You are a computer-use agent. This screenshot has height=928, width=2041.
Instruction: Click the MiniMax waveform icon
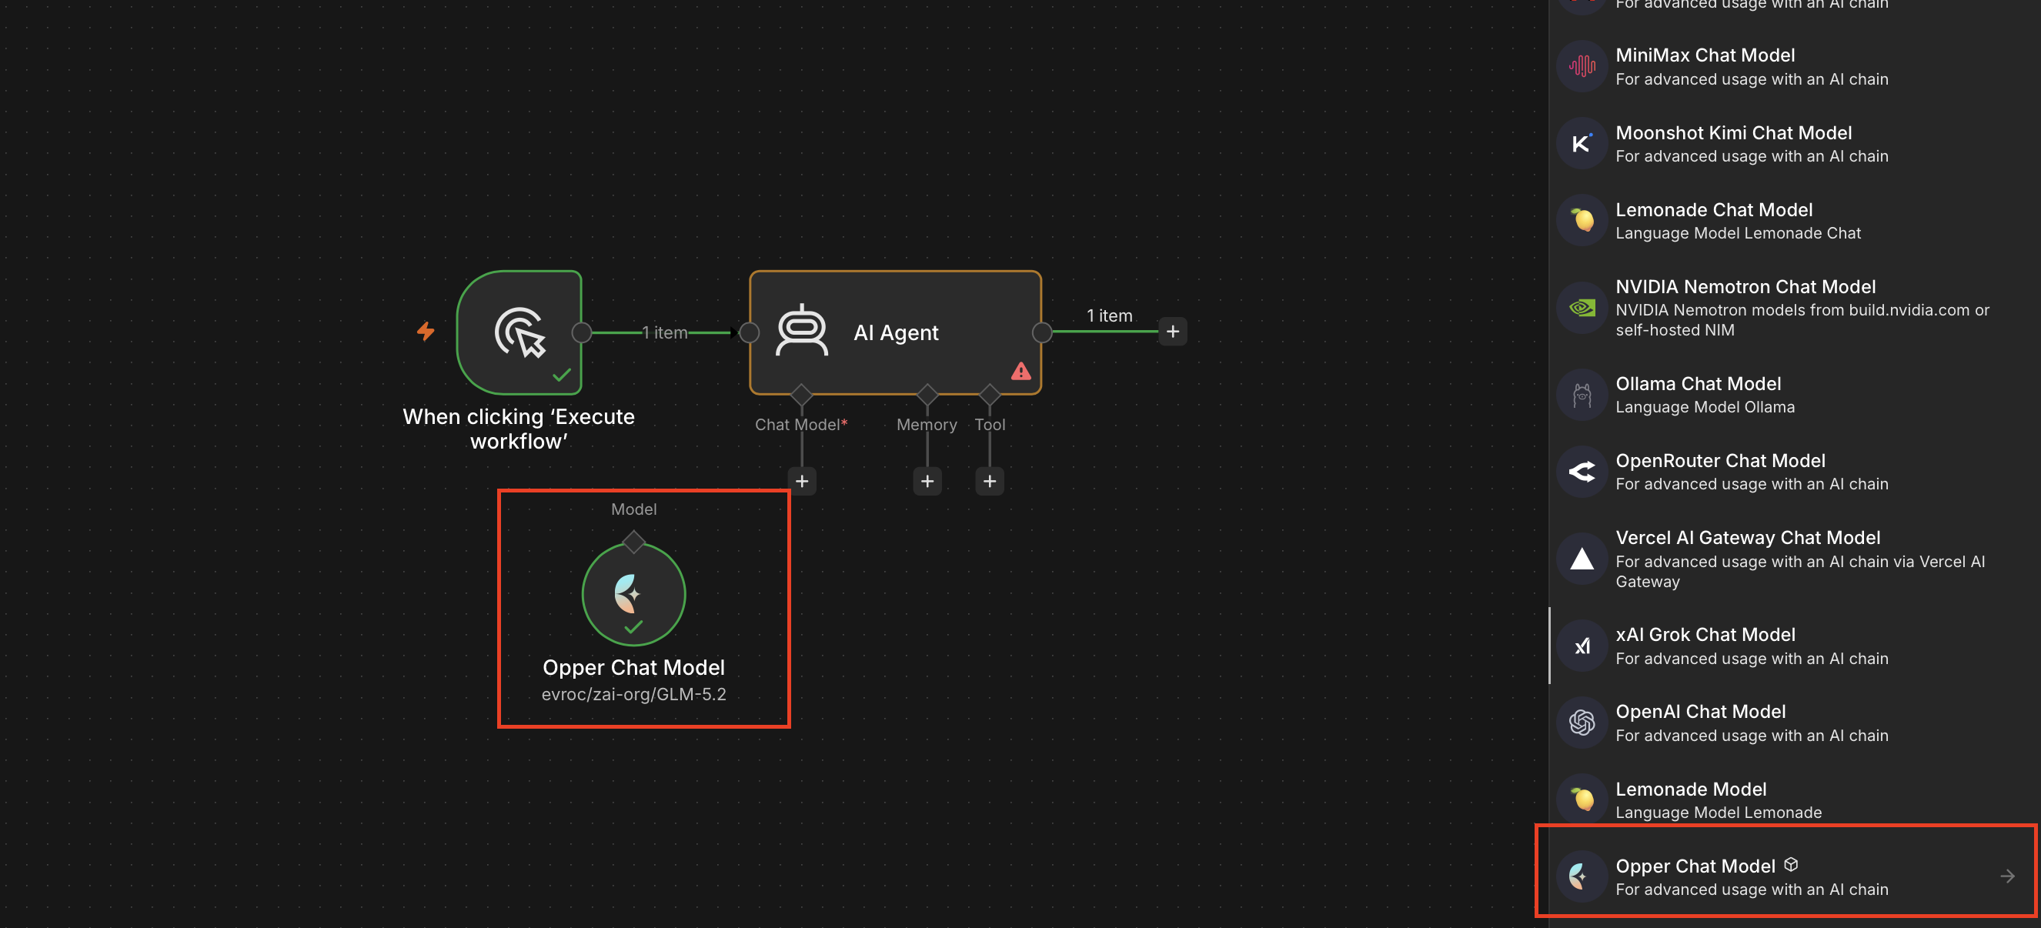(1582, 67)
